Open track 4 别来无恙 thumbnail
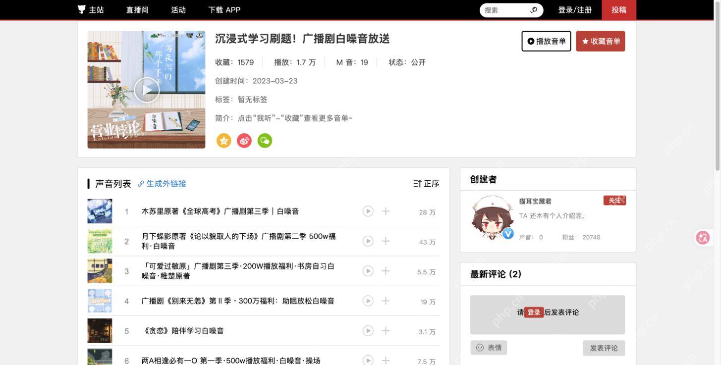Image resolution: width=721 pixels, height=365 pixels. tap(100, 301)
